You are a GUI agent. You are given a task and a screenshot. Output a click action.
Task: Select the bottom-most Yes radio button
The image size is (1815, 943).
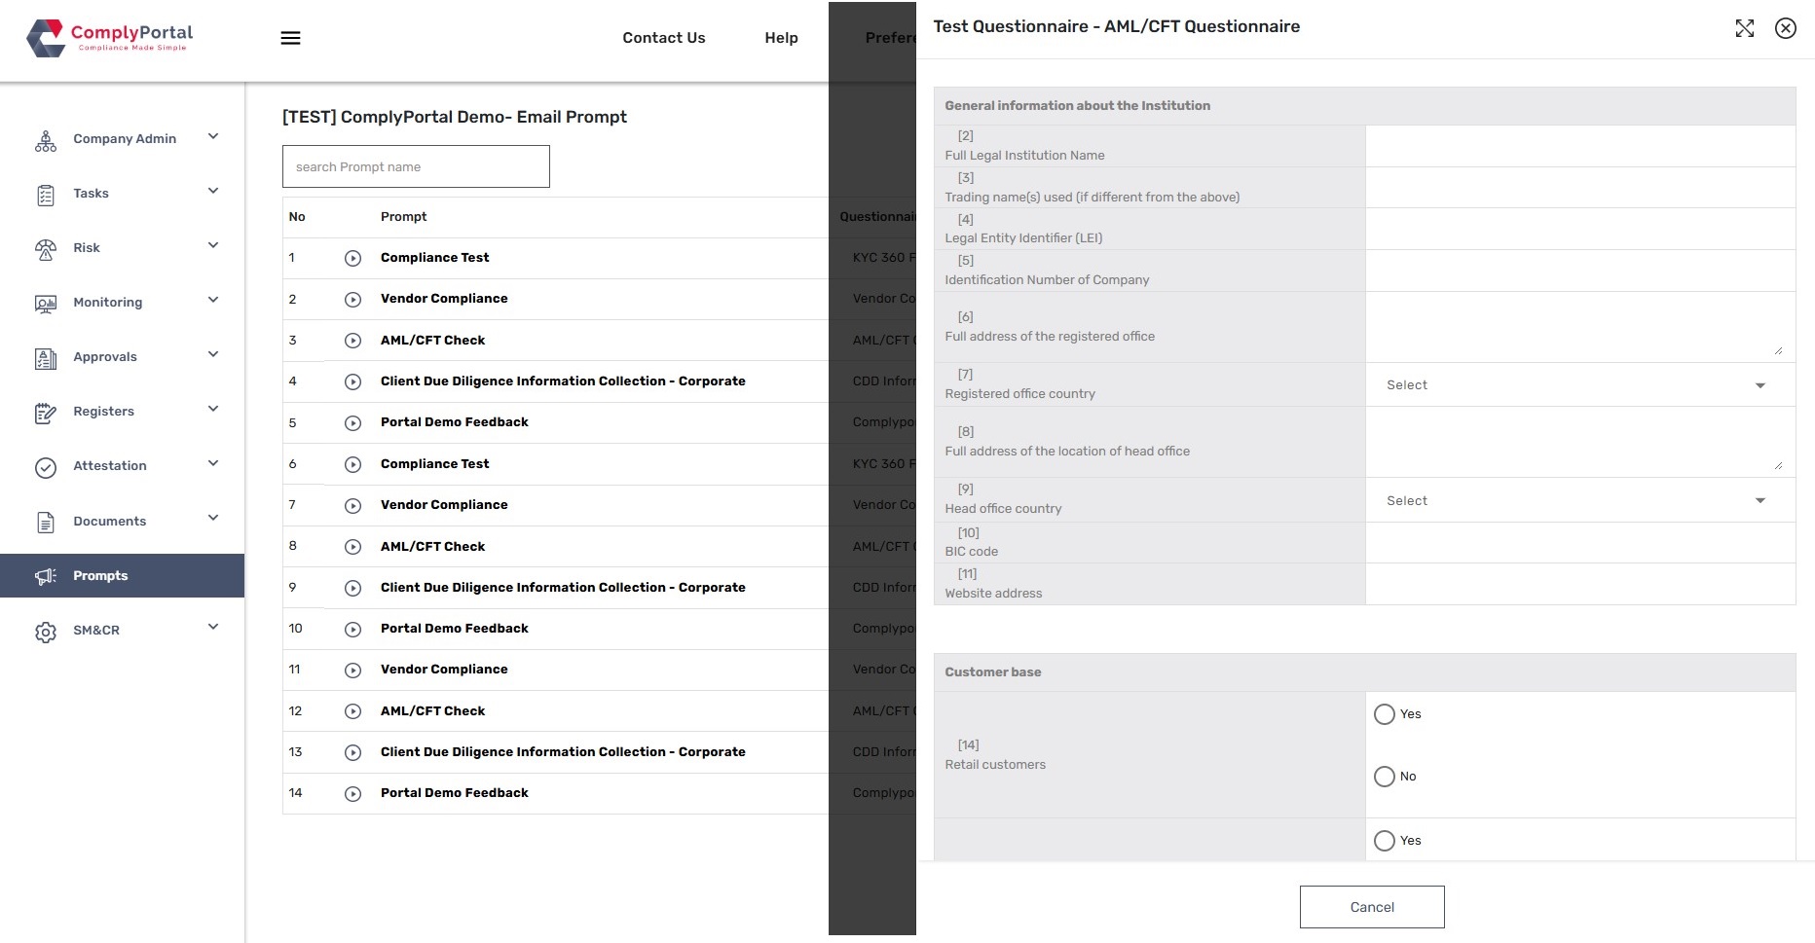coord(1384,841)
